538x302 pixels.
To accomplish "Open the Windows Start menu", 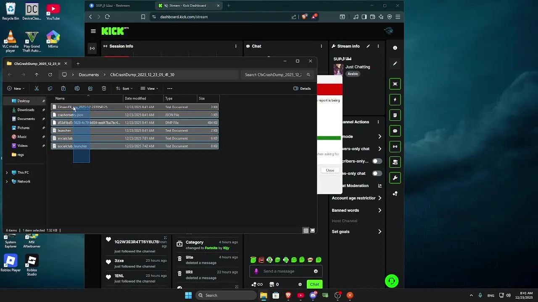I will tap(188, 295).
